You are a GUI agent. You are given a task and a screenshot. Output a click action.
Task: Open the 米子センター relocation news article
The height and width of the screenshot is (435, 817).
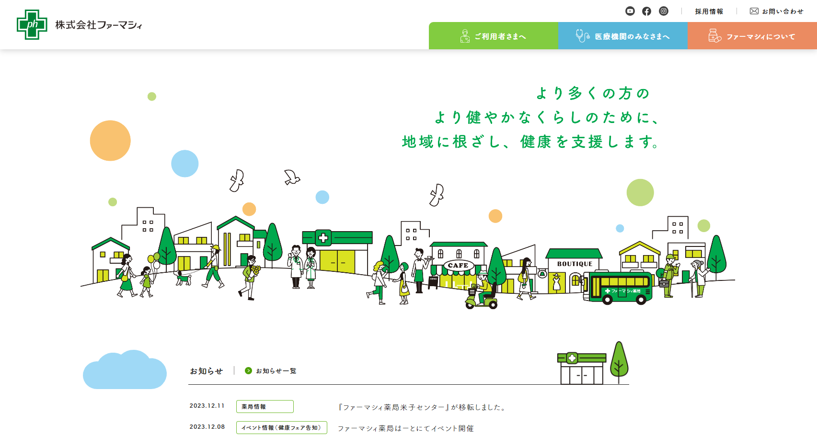(422, 407)
